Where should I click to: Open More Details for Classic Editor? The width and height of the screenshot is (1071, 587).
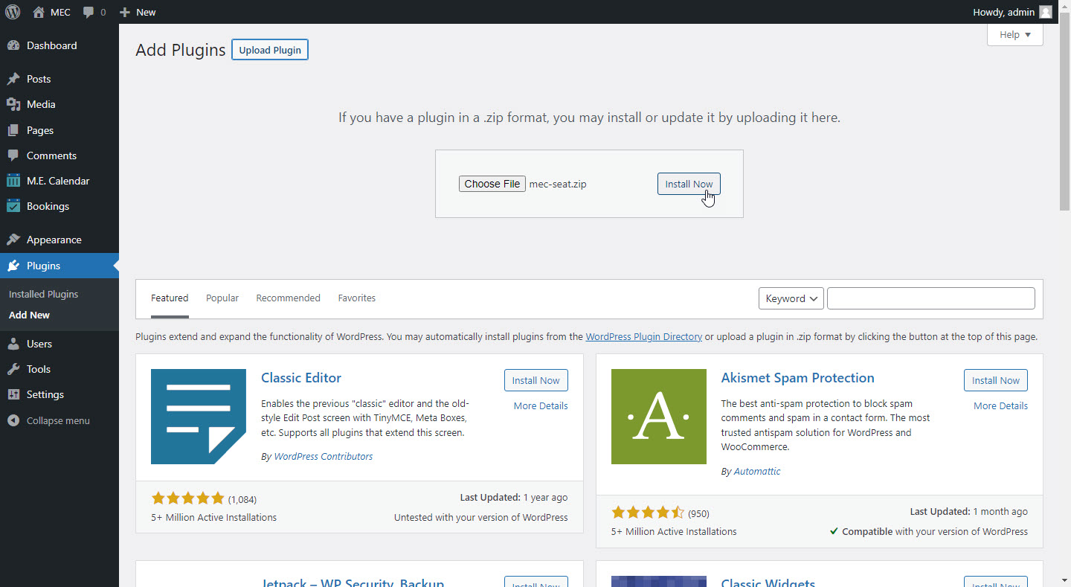[x=541, y=405]
